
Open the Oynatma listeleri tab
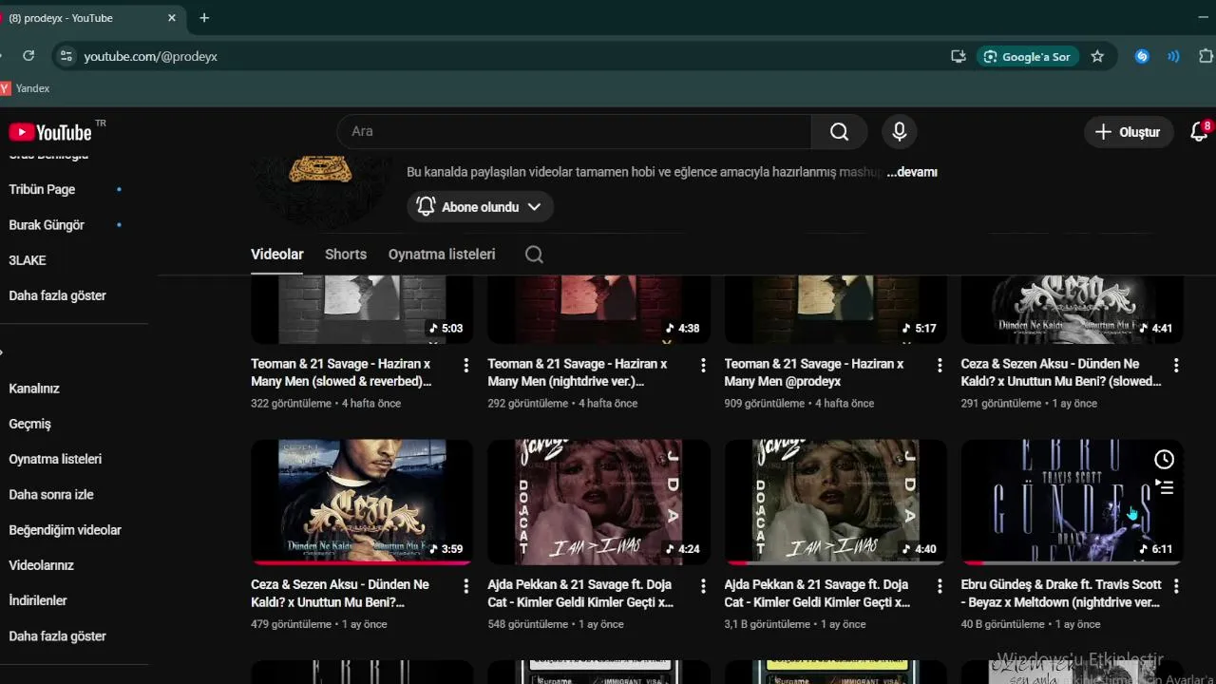tap(442, 255)
